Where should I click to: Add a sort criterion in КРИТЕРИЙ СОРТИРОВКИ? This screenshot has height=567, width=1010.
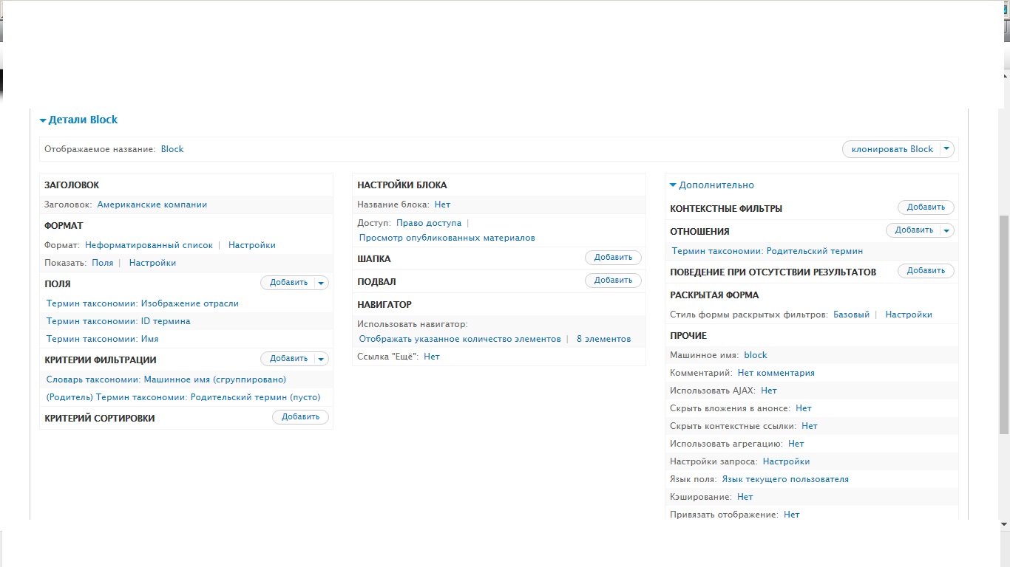(x=300, y=417)
